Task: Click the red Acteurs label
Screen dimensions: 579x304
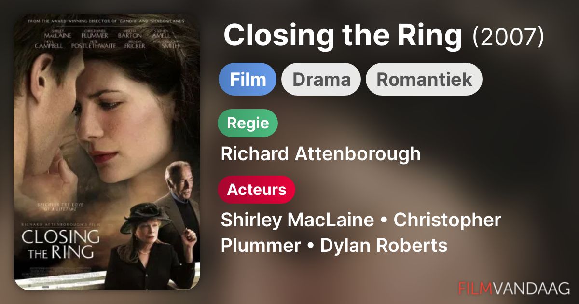Action: (256, 190)
